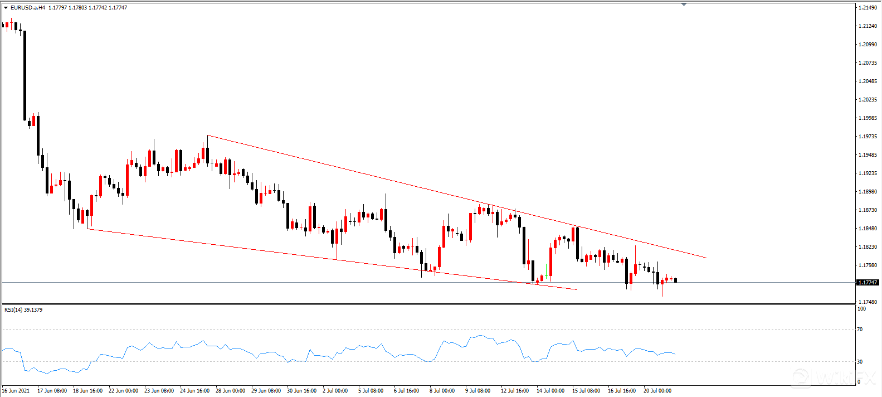Click the 1.21490 price on the axis
Viewport: 882px width, 397px height.
(868, 8)
